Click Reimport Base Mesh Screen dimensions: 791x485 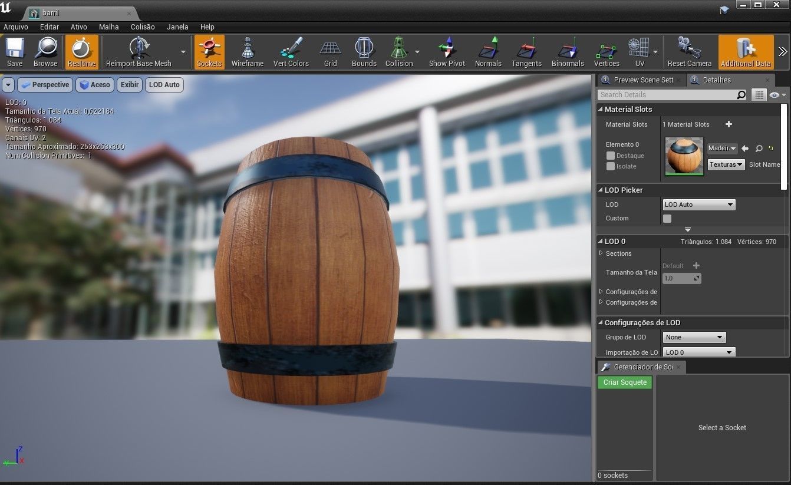139,52
